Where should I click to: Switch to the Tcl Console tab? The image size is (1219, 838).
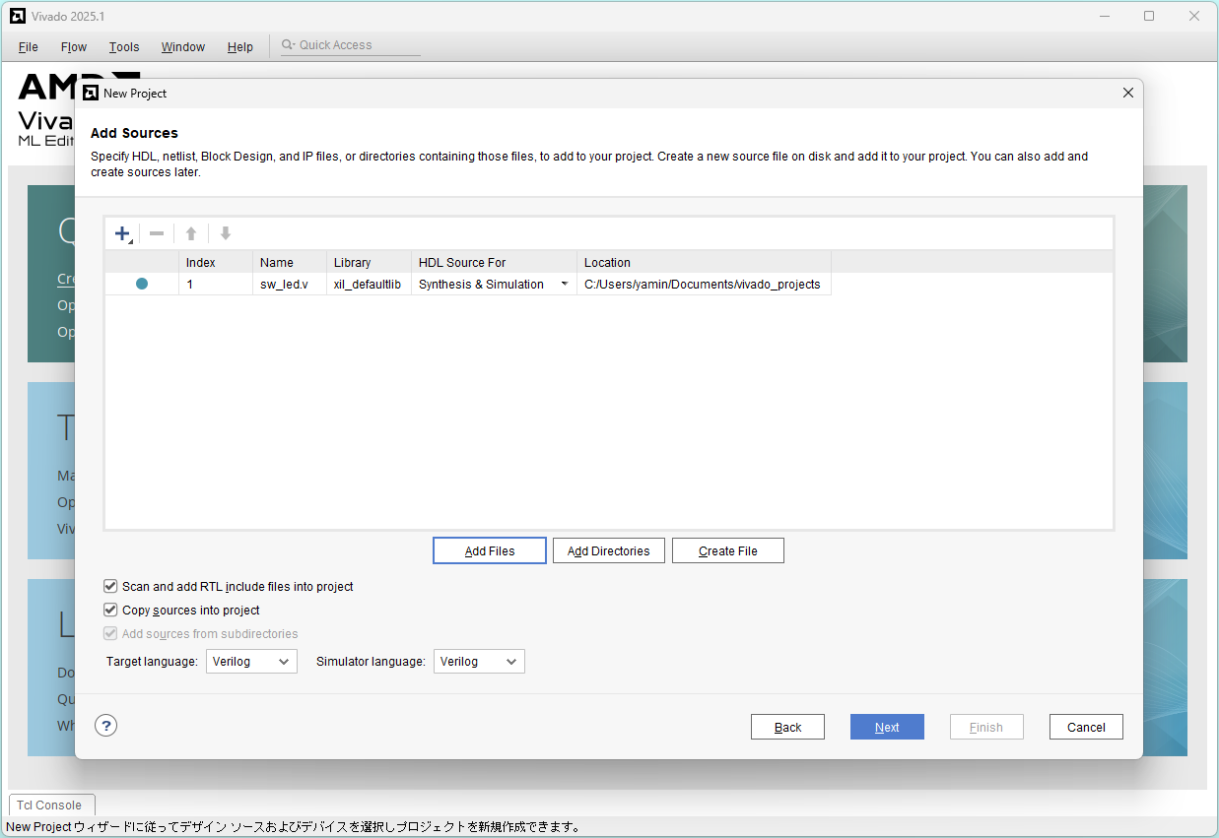[49, 805]
